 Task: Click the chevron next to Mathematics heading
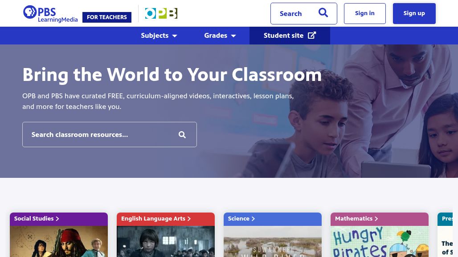(x=376, y=218)
